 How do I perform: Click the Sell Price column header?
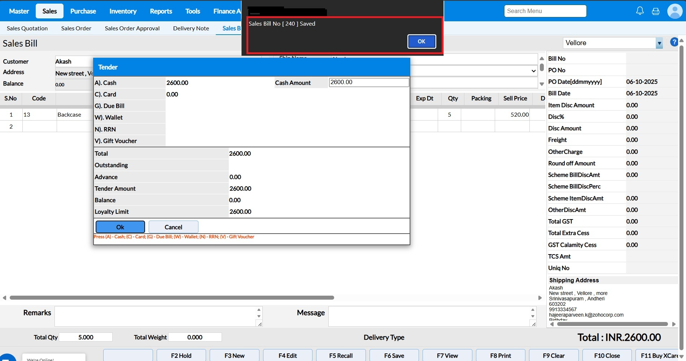(515, 98)
